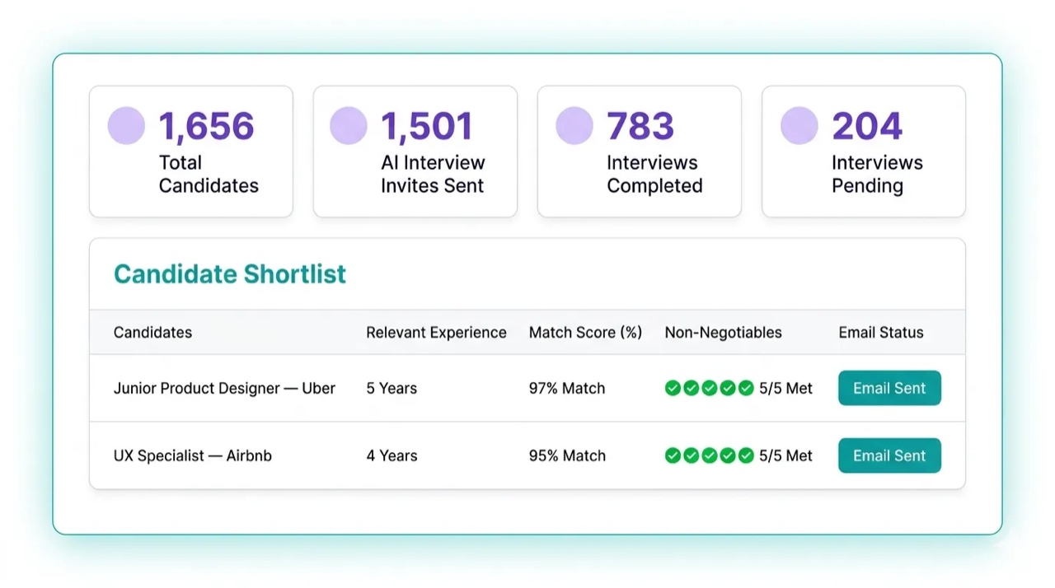1055x588 pixels.
Task: Sort by Match Score (%) column header
Action: coord(585,333)
